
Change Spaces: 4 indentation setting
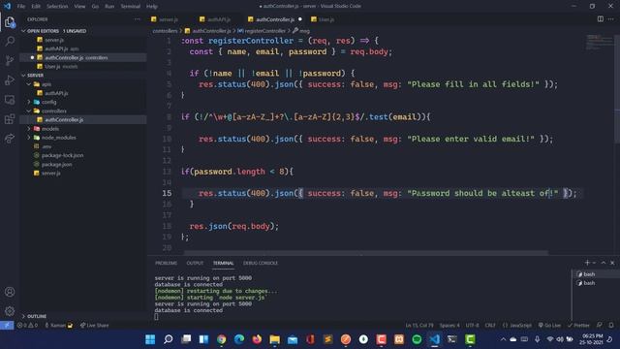click(x=449, y=326)
